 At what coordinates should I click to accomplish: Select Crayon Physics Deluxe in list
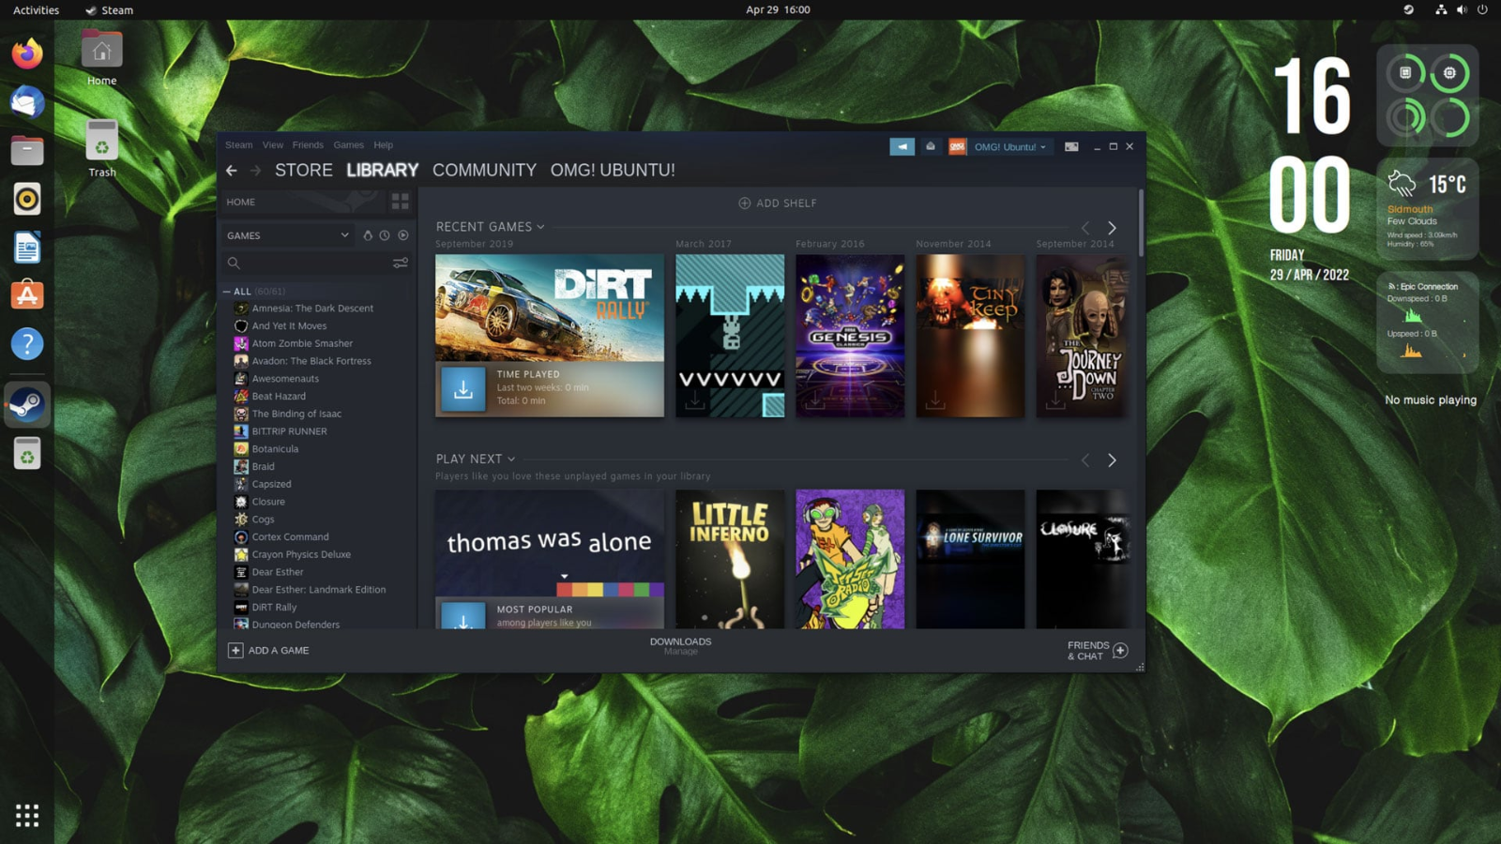(x=301, y=555)
